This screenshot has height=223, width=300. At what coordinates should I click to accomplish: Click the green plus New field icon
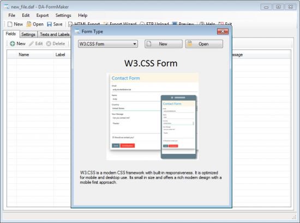tap(13, 44)
